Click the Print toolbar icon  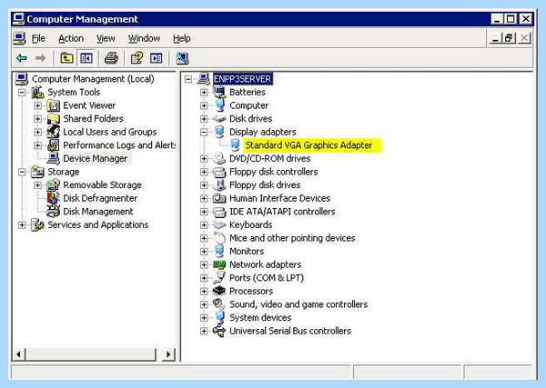point(111,58)
